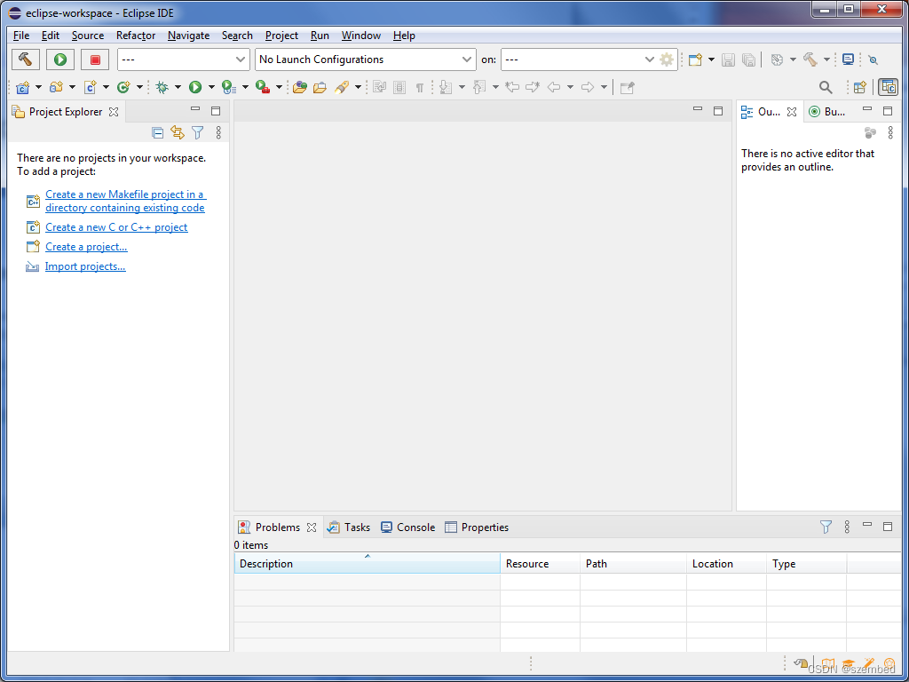The width and height of the screenshot is (909, 682).
Task: Click the Debug bug icon
Action: (162, 88)
